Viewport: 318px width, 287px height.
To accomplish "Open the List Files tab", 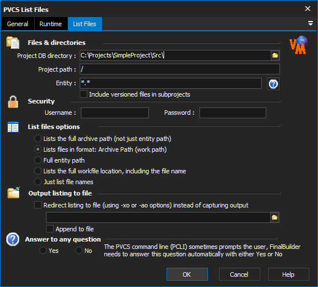I will pyautogui.click(x=85, y=24).
